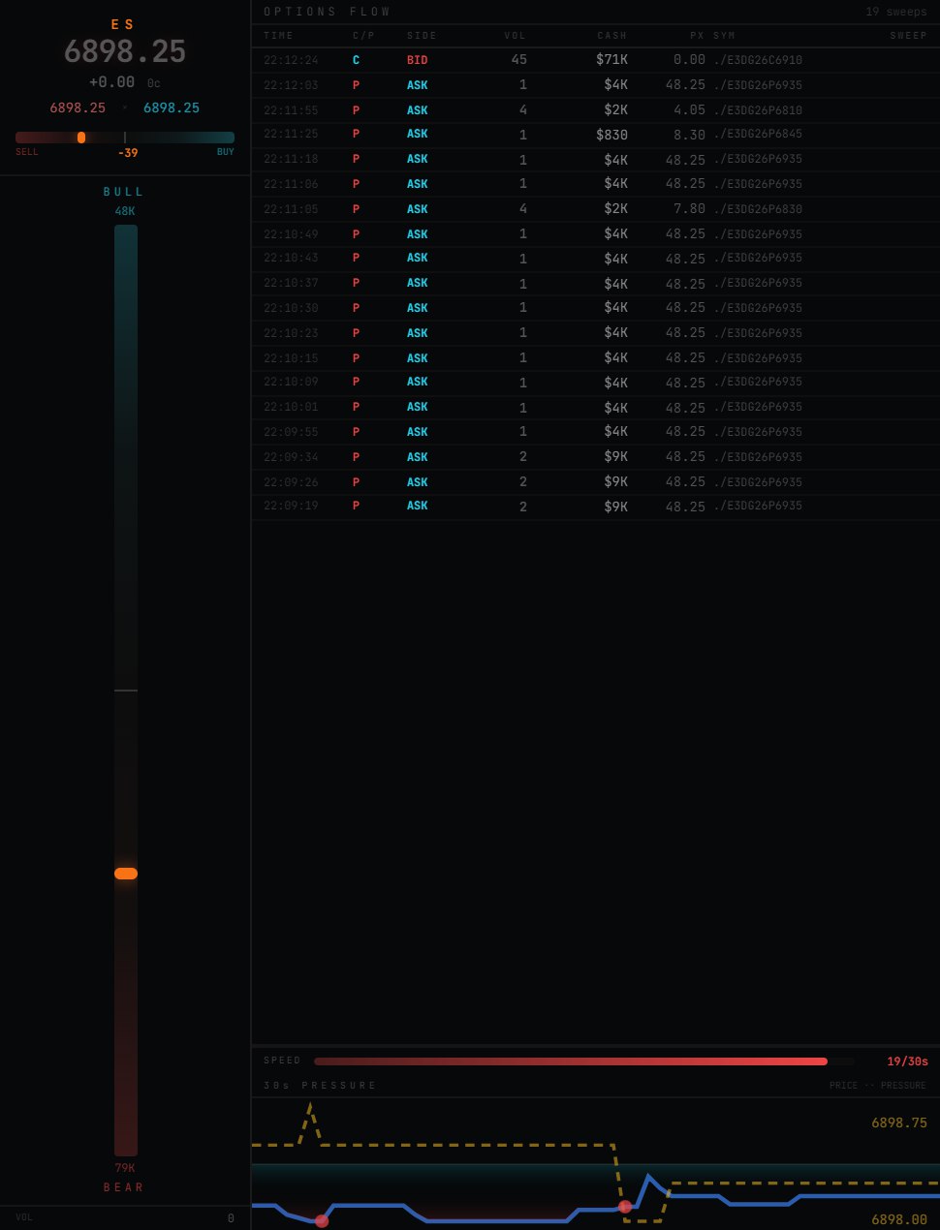Click the red SPEED progress bar

(x=571, y=1061)
